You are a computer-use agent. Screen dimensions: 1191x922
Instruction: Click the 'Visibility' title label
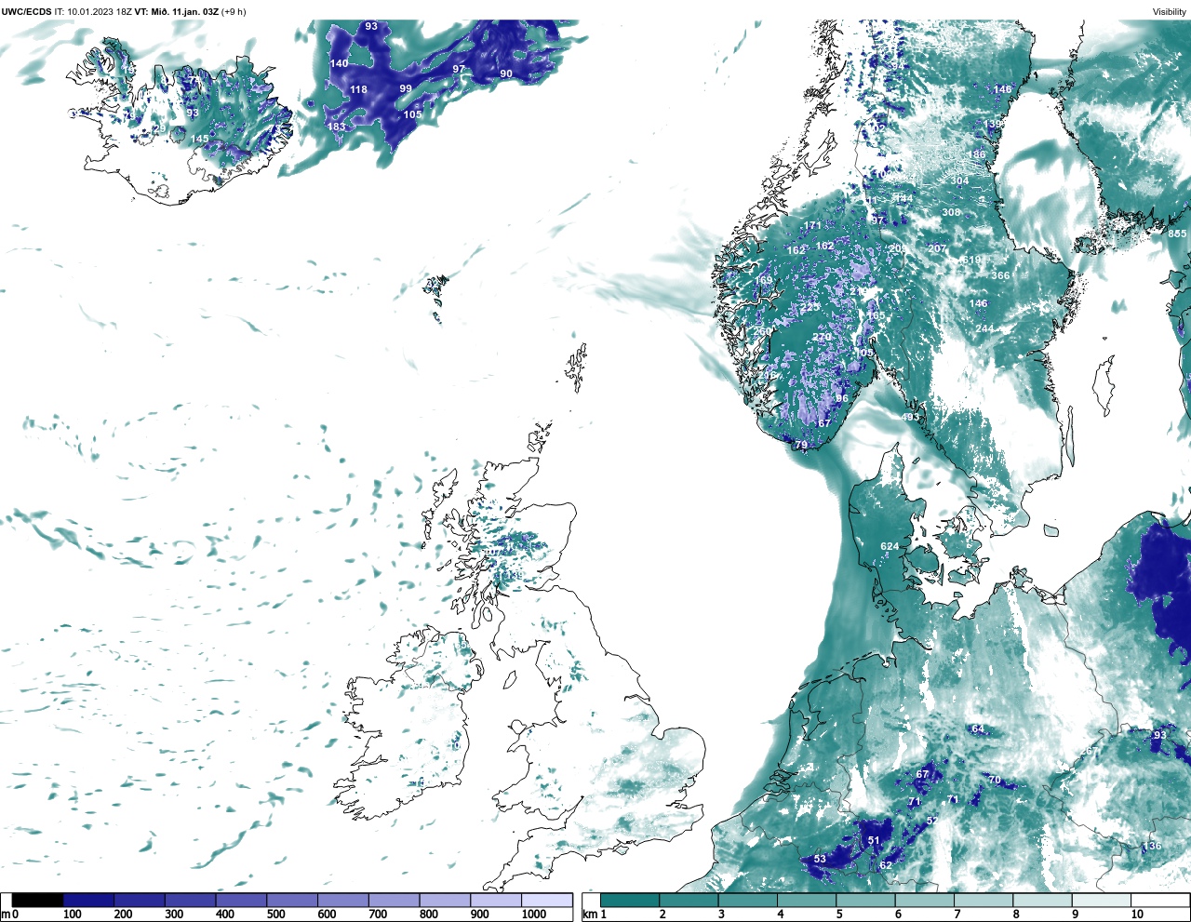[1170, 11]
